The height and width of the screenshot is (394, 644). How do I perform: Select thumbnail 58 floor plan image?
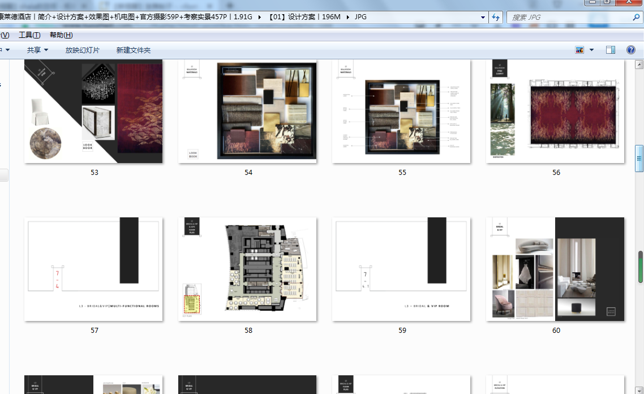pyautogui.click(x=247, y=269)
